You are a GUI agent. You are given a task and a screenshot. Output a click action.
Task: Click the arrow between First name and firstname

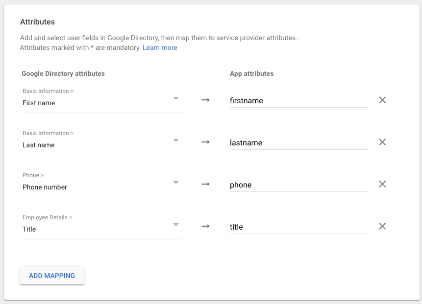click(x=205, y=100)
